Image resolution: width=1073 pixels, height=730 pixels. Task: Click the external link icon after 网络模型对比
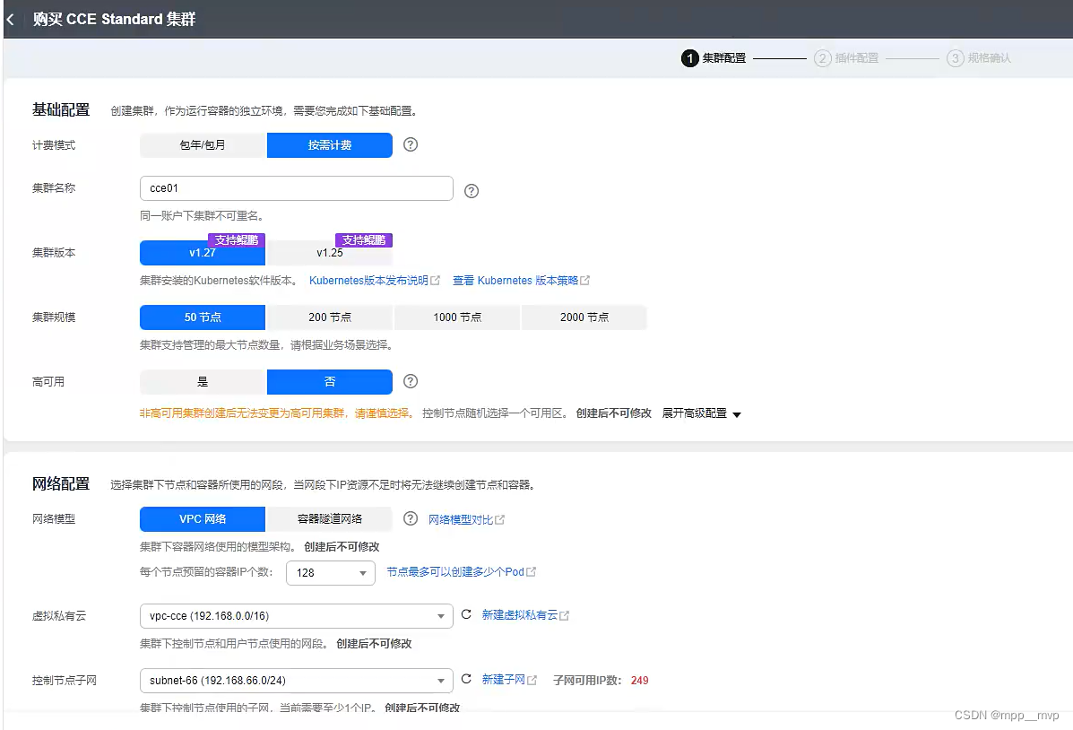click(499, 518)
